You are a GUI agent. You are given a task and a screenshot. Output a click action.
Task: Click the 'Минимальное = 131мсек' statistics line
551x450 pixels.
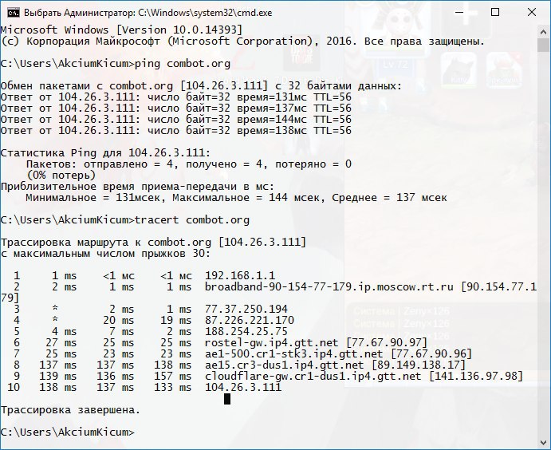(x=236, y=198)
